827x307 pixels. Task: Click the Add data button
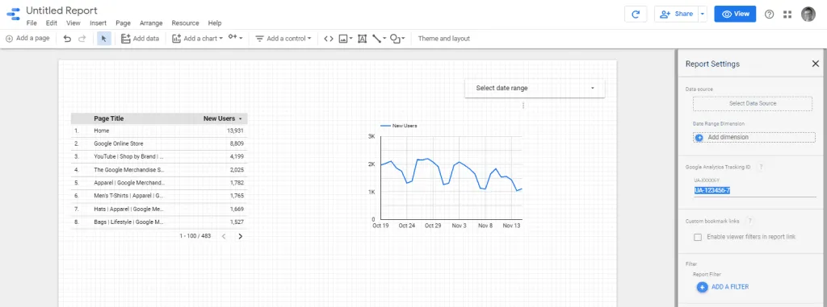click(x=140, y=39)
